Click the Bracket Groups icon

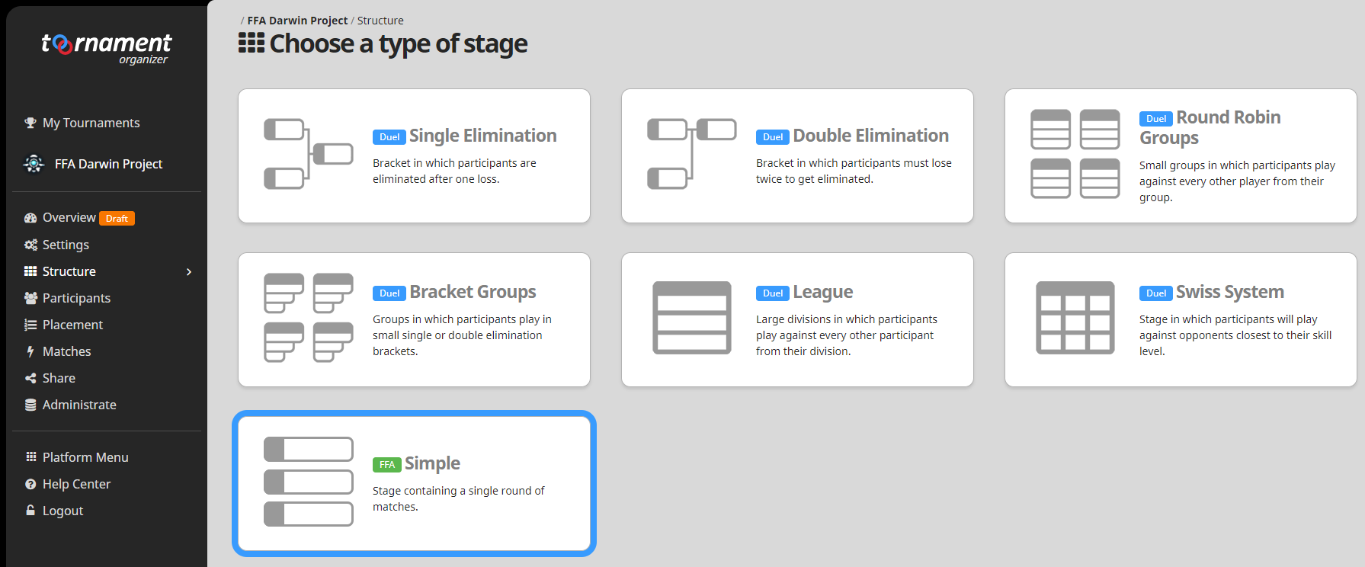click(308, 318)
